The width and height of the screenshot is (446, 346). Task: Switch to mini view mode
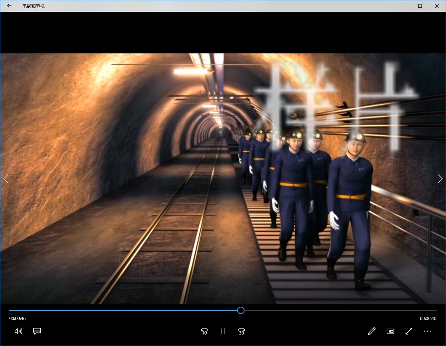pos(390,331)
